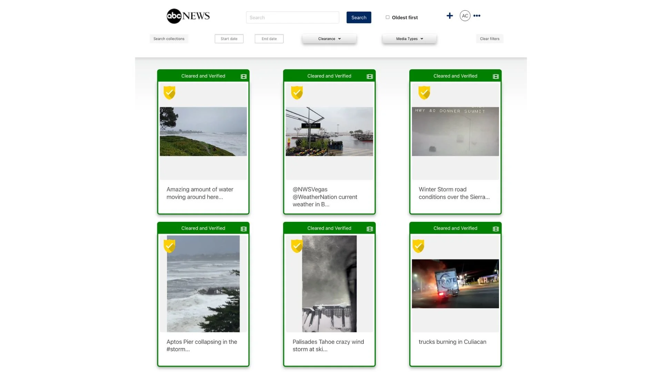Click the plus icon to add content
Screen dimensions: 662x372
tap(450, 16)
